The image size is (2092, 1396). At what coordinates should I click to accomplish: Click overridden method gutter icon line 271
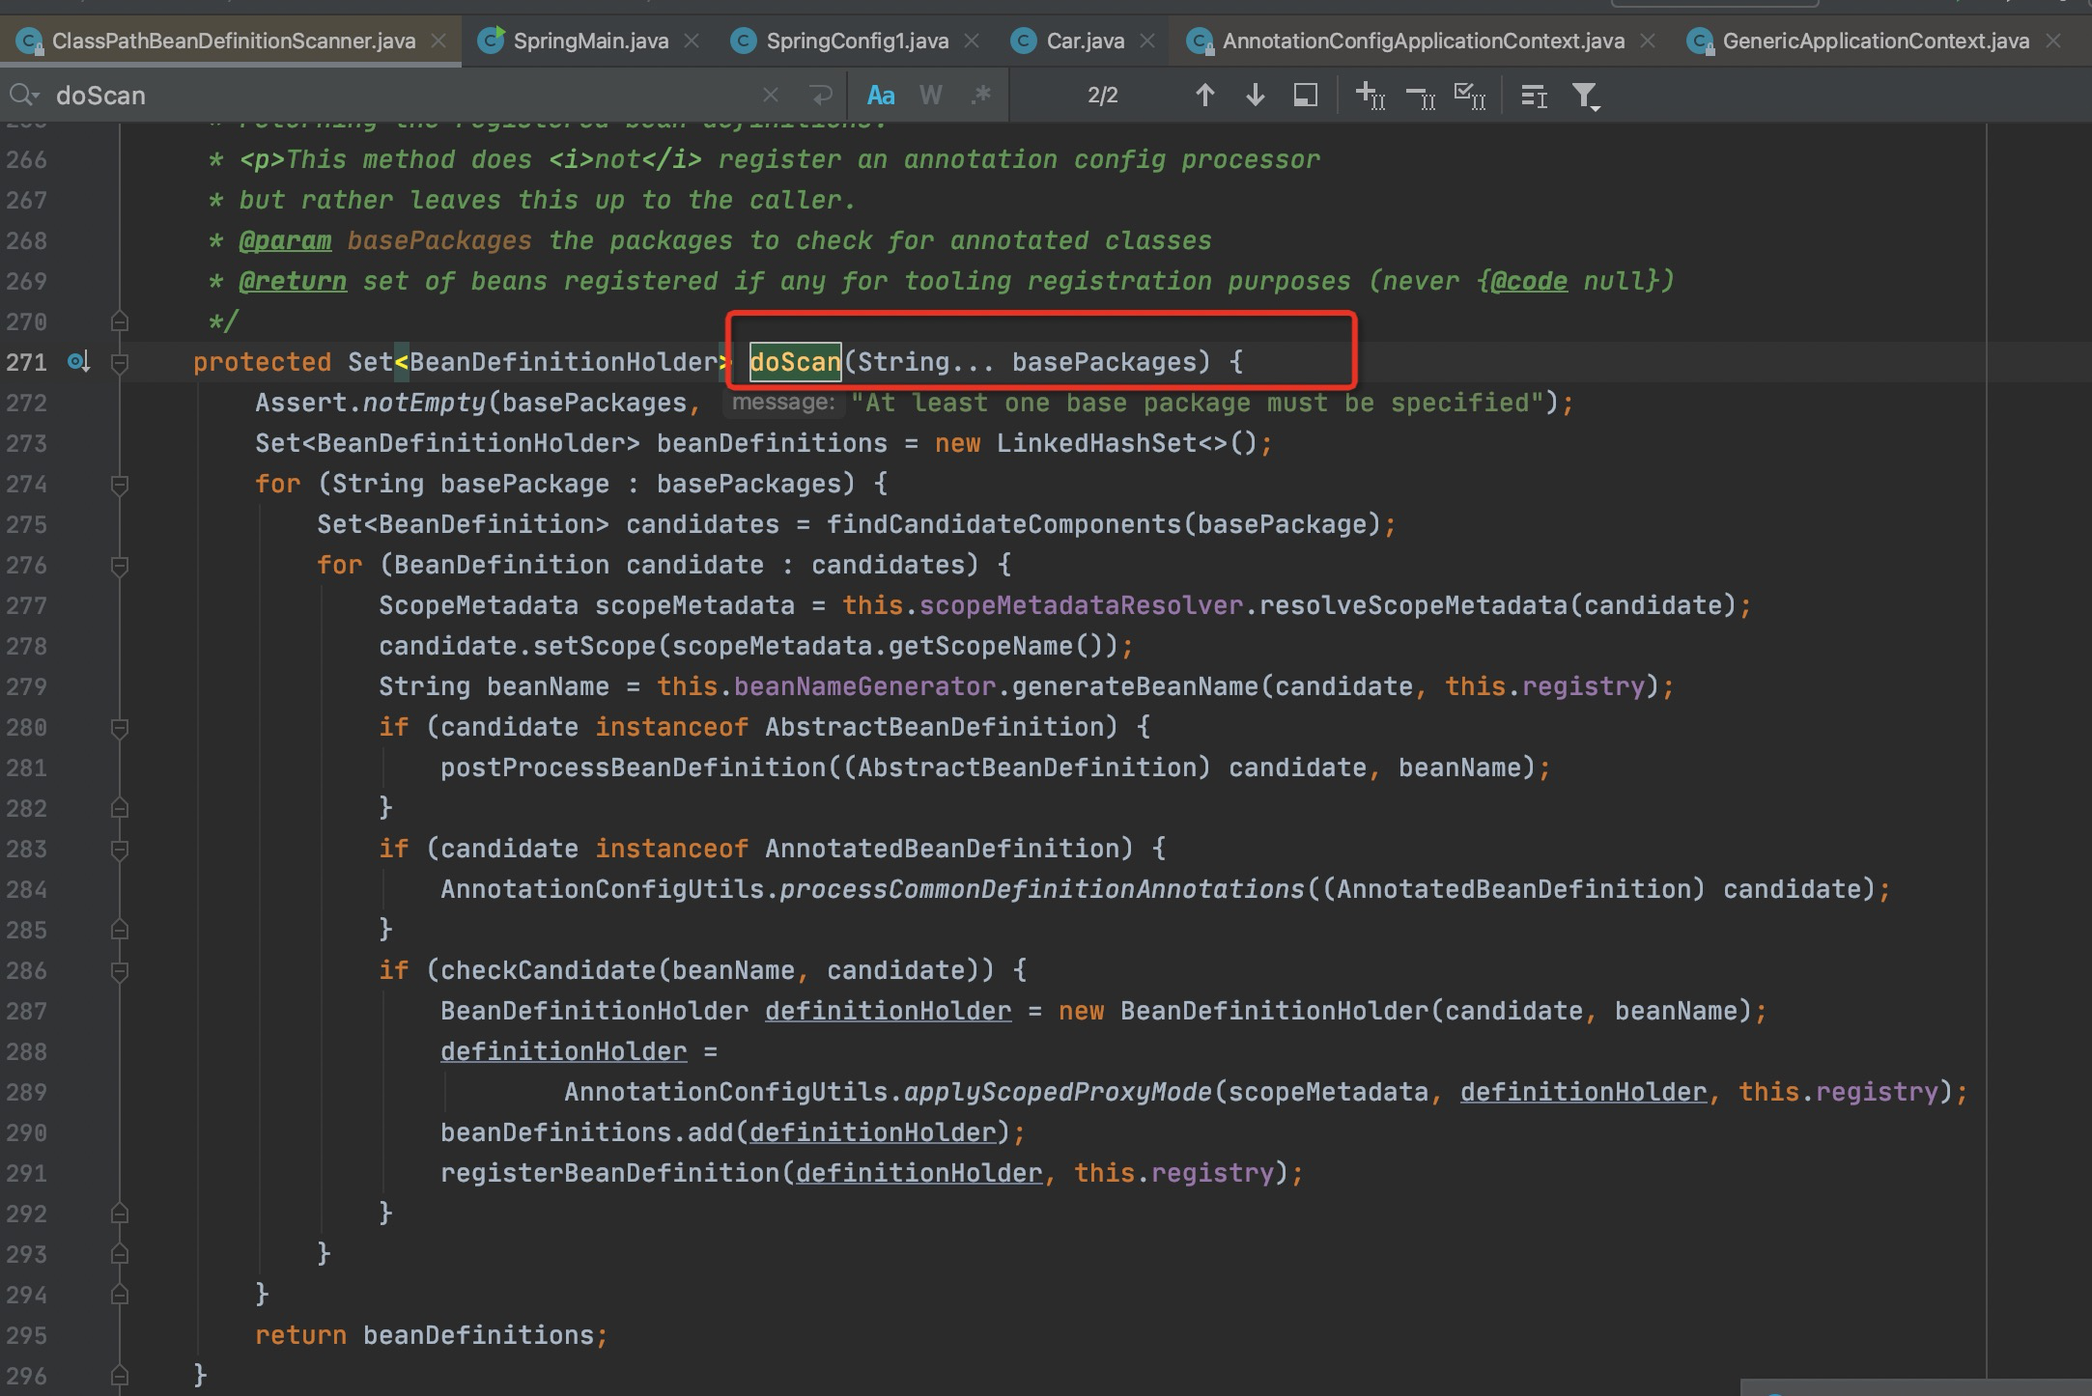(x=78, y=362)
